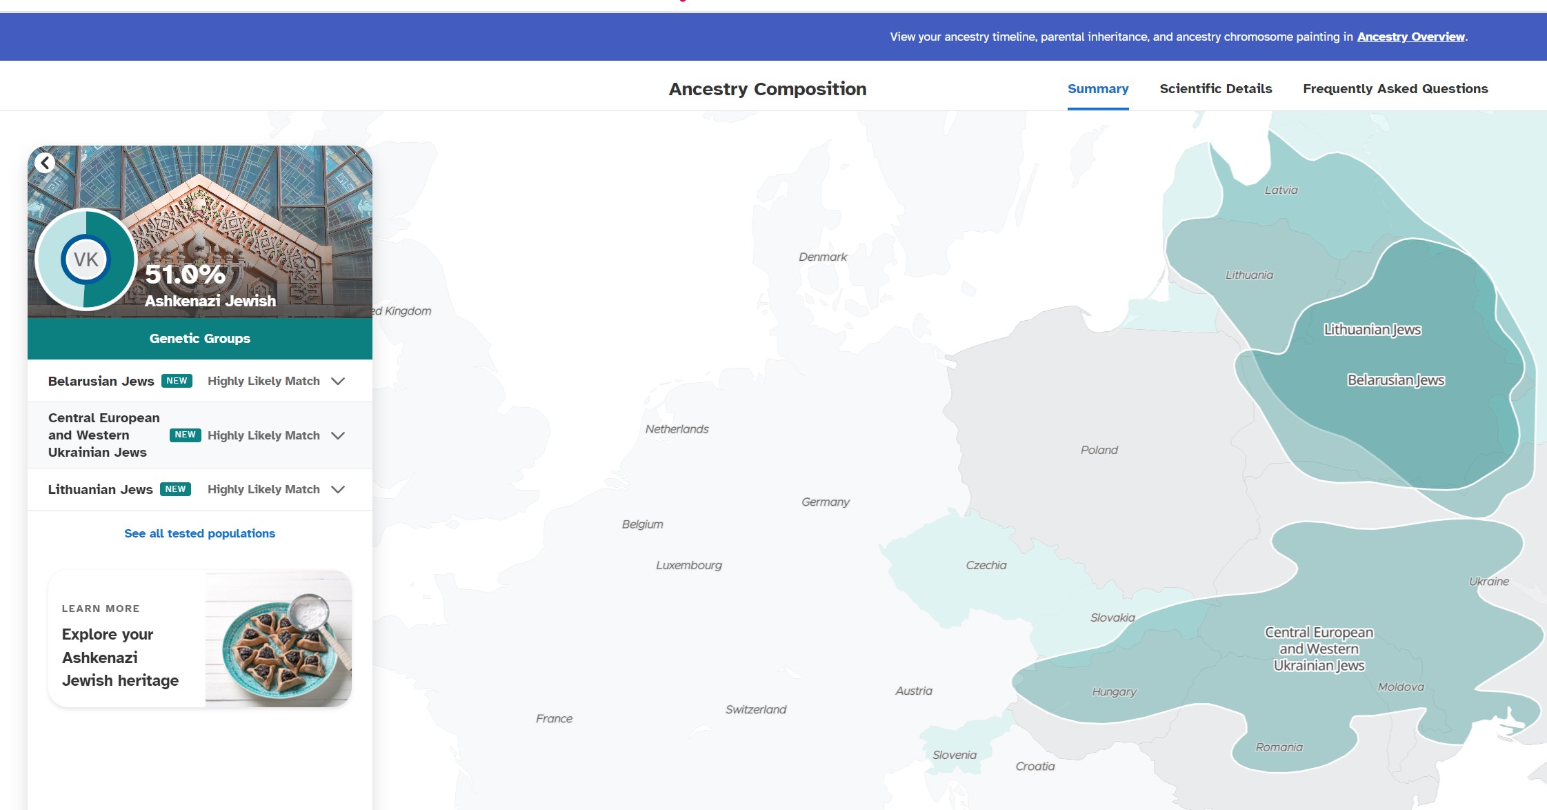Click the hamantaschen cookies thumbnail
The image size is (1547, 810).
pyautogui.click(x=279, y=638)
